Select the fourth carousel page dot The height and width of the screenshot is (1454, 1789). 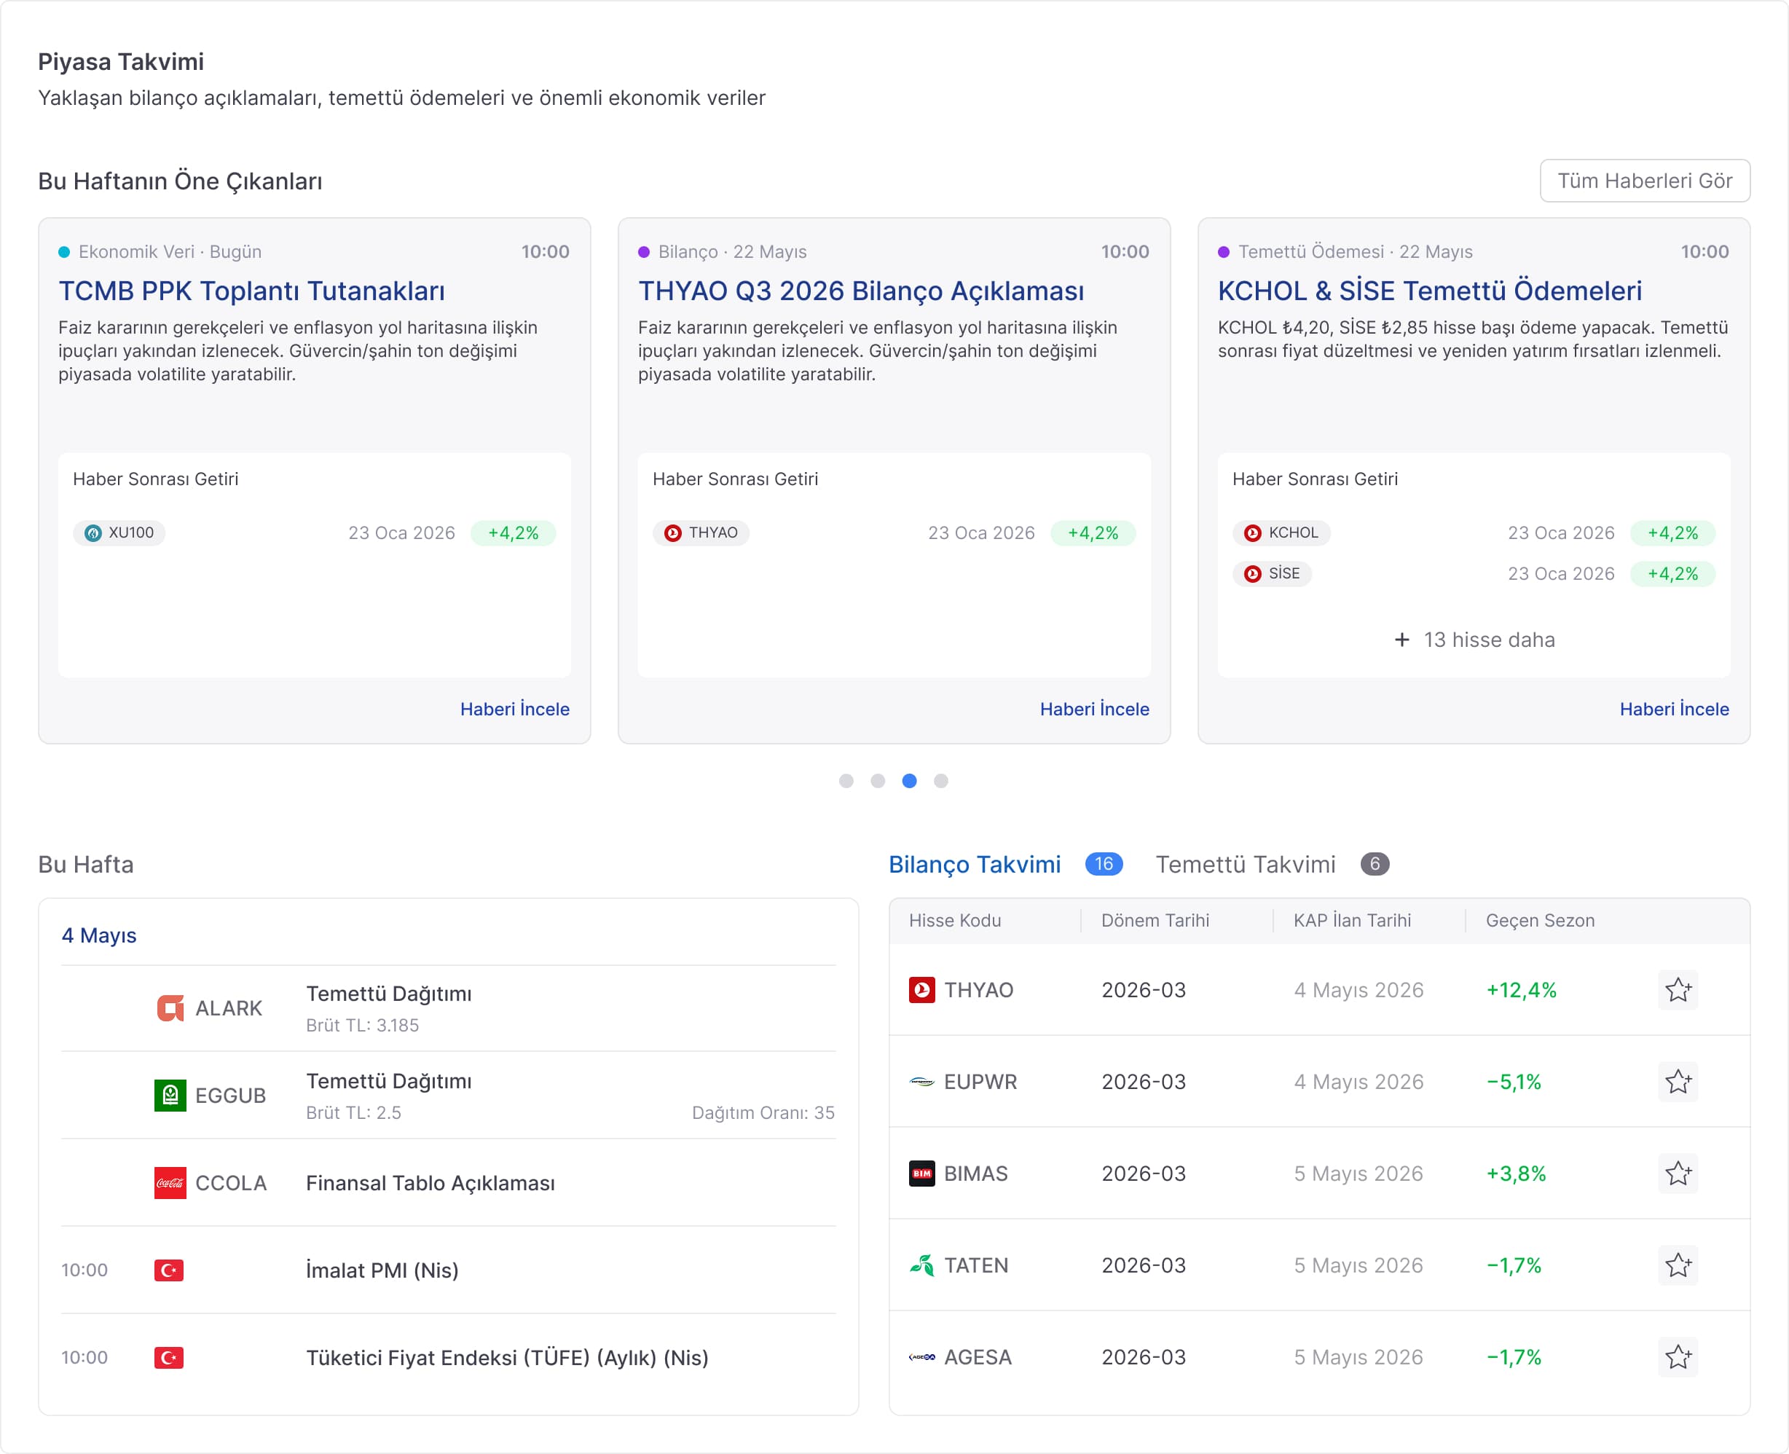click(x=941, y=781)
